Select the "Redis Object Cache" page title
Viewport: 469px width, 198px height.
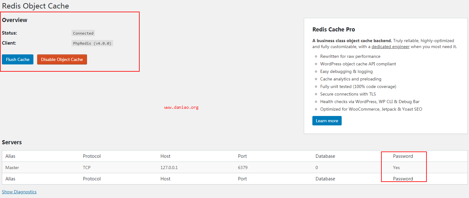pyautogui.click(x=35, y=6)
